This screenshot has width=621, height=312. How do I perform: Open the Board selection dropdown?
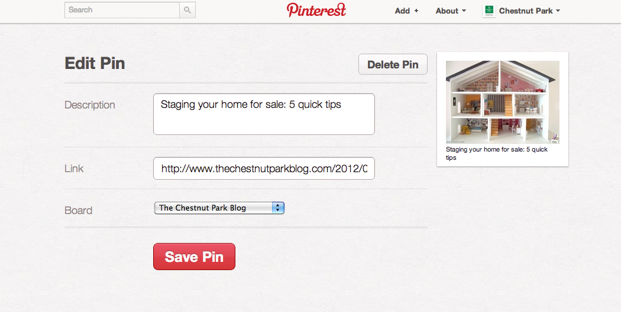[219, 208]
